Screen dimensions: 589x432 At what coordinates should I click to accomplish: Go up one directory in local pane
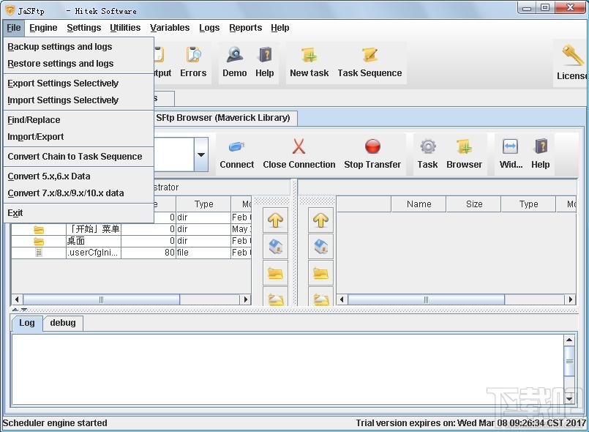point(275,220)
